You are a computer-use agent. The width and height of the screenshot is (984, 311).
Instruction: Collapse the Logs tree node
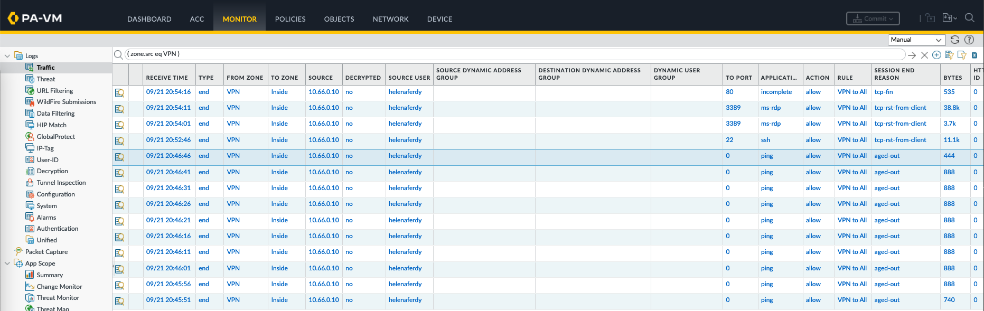(7, 56)
